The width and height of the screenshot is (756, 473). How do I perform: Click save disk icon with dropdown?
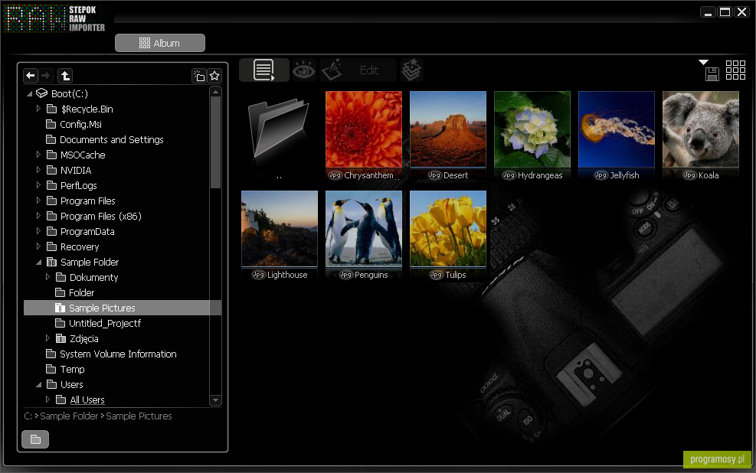(x=710, y=70)
